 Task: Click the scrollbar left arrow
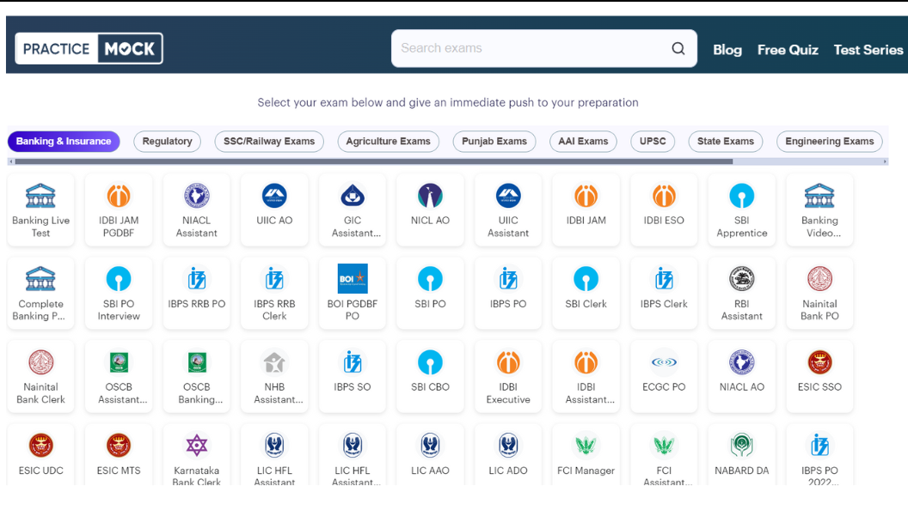click(11, 161)
